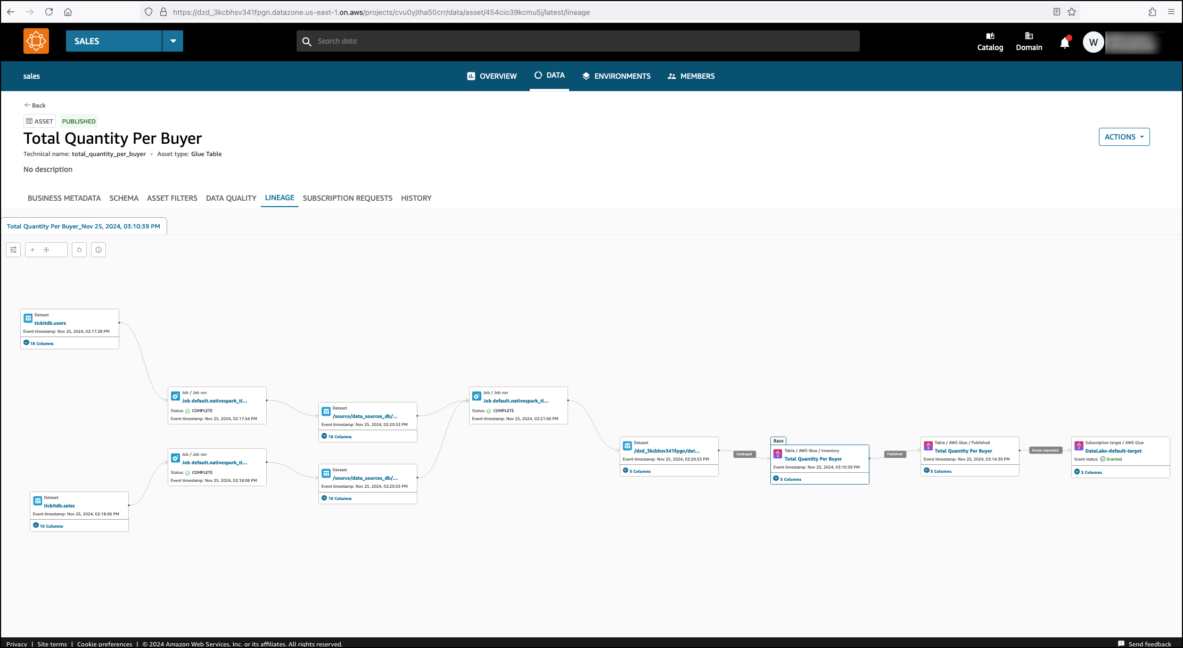1183x648 pixels.
Task: Open lineage filter settings icon
Action: [13, 250]
